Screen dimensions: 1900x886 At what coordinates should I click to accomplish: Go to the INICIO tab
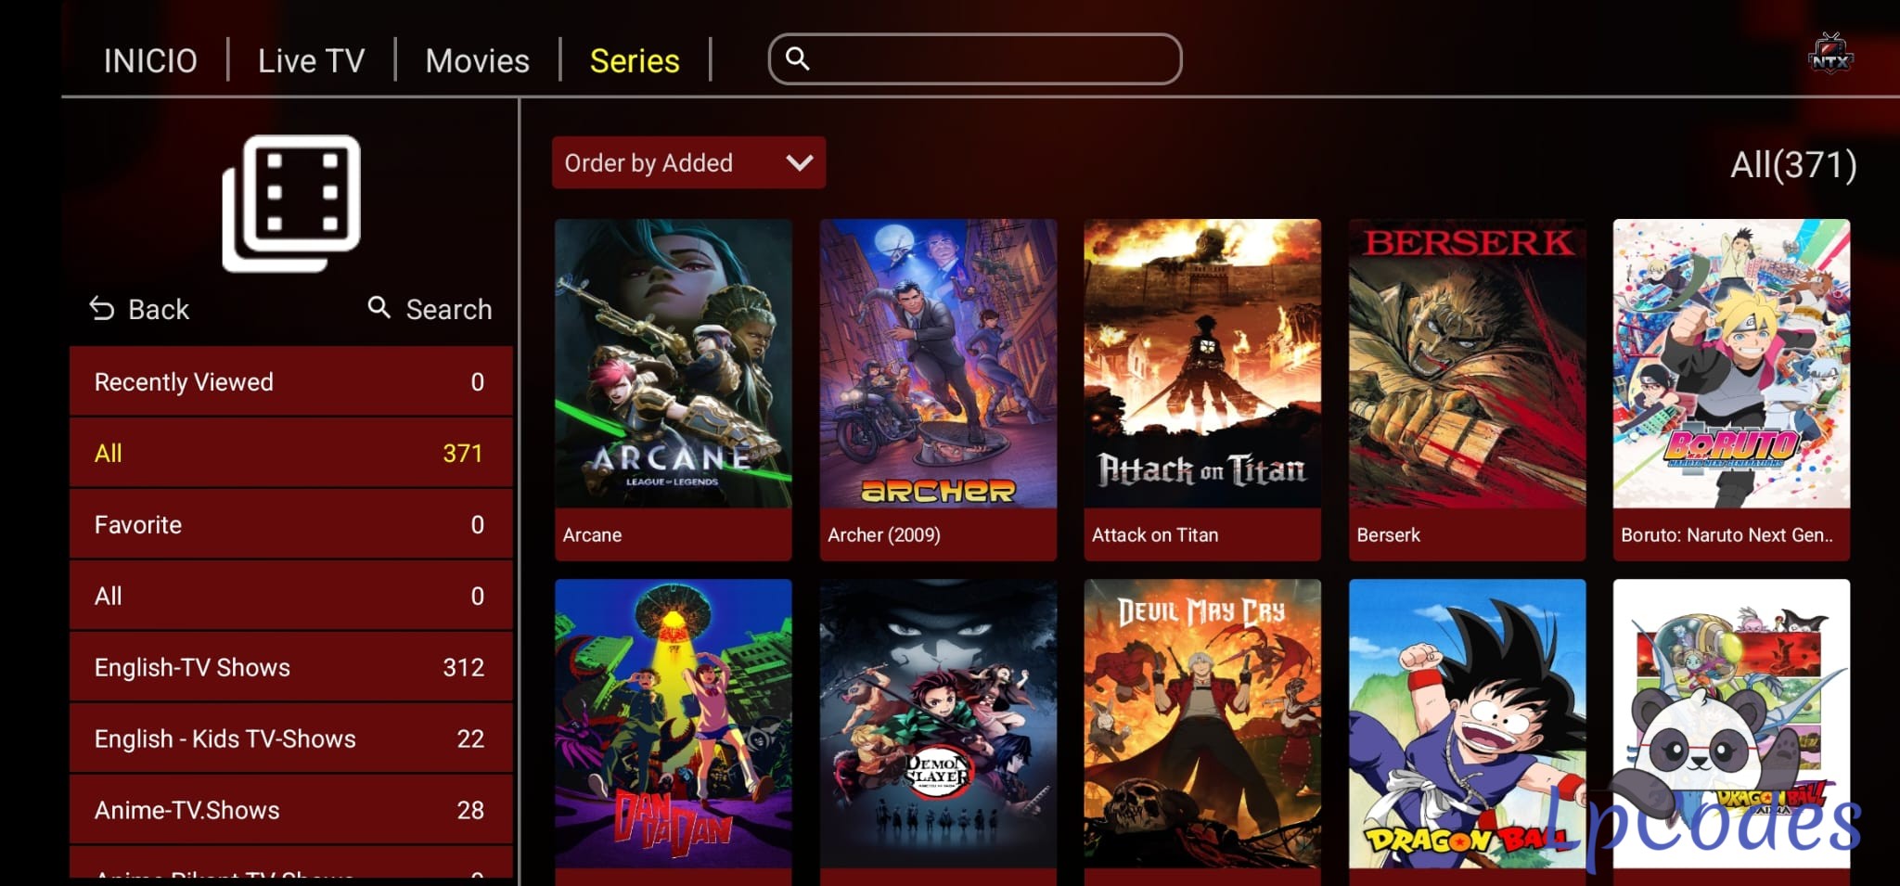[x=150, y=61]
